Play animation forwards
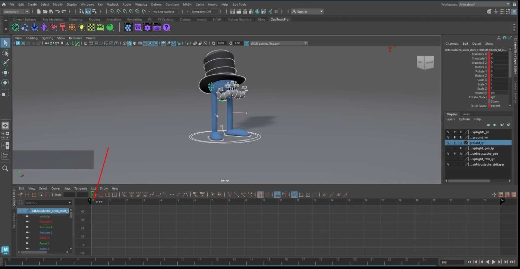520x269 pixels. (x=494, y=262)
